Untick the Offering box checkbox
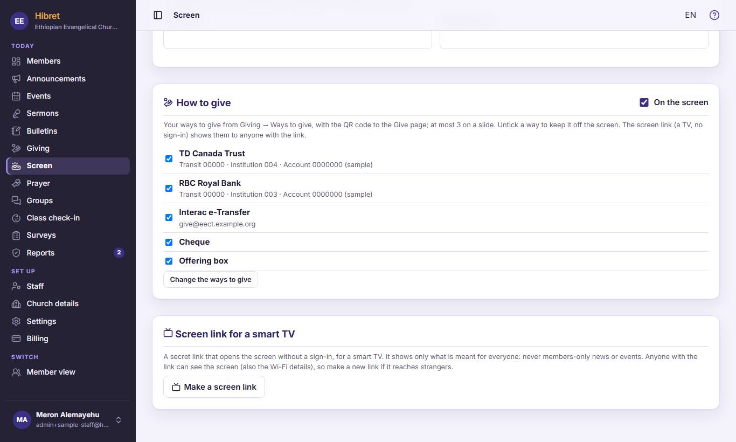The image size is (736, 442). 169,261
